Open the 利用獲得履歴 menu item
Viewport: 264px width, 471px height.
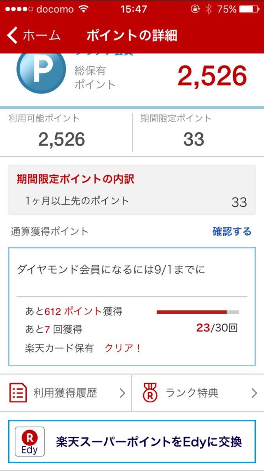(x=65, y=393)
